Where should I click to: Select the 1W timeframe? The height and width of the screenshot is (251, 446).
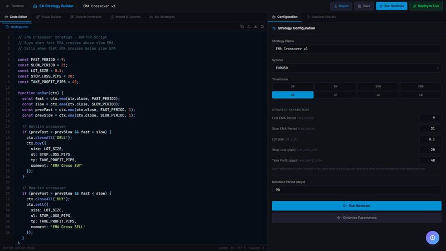pyautogui.click(x=421, y=95)
